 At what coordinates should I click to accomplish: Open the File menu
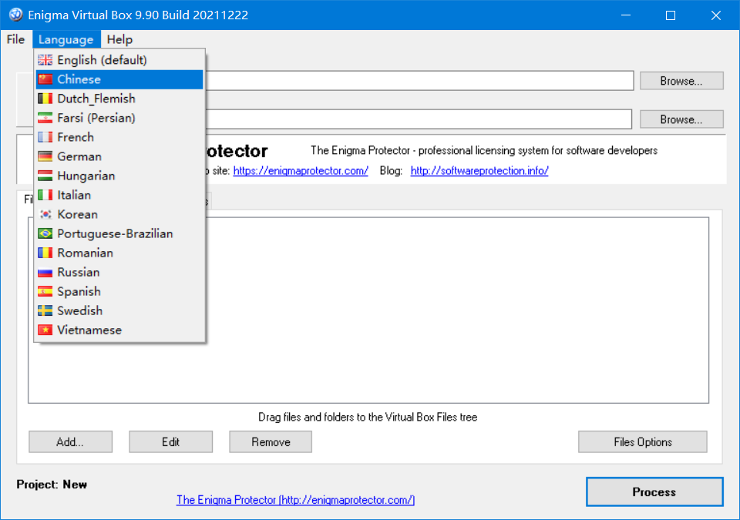coord(15,40)
